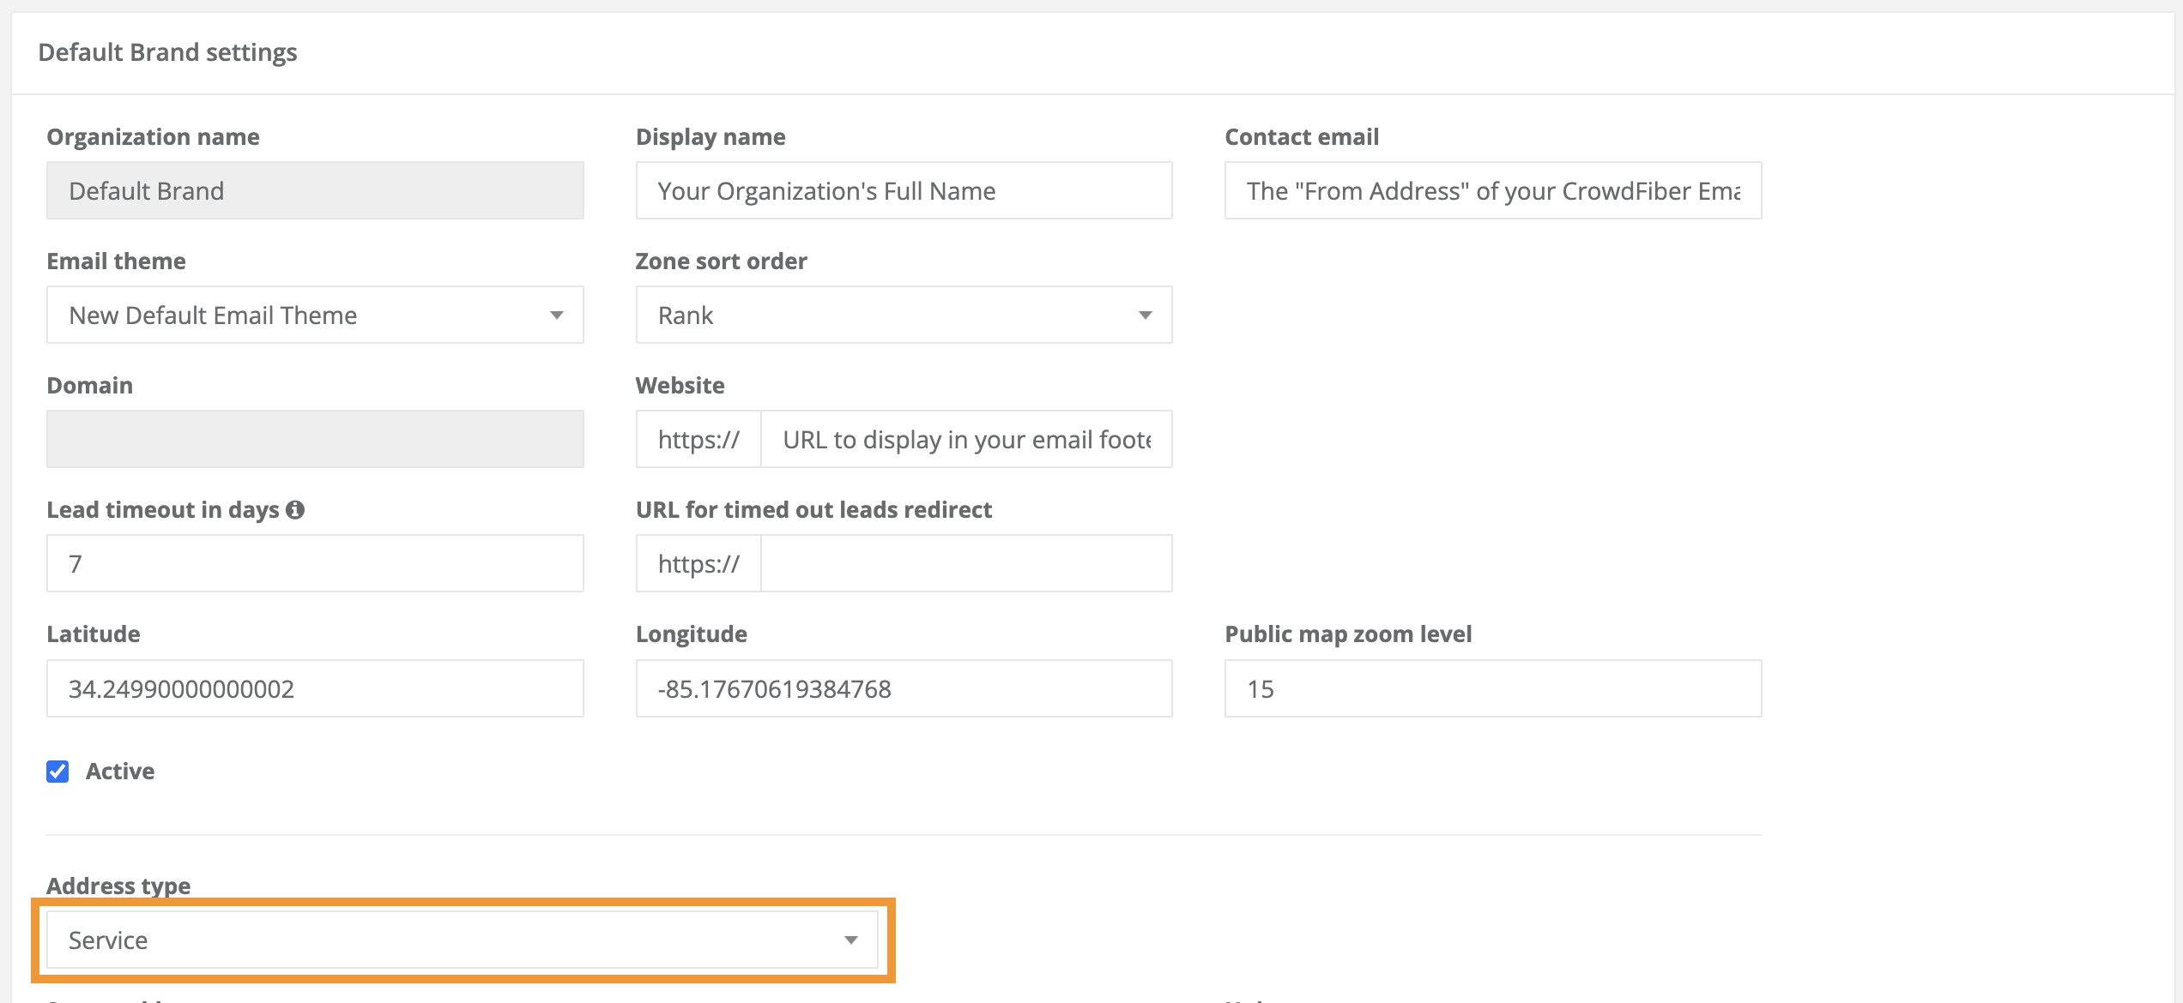Select the Default Brand organization name box
Screen dimensions: 2183x1003
314,190
